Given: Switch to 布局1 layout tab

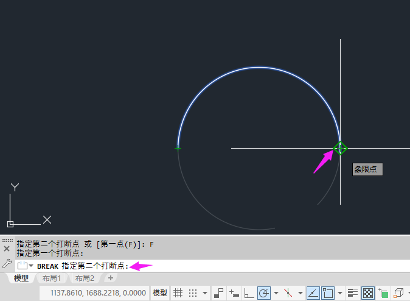Looking at the screenshot, I should pos(51,278).
